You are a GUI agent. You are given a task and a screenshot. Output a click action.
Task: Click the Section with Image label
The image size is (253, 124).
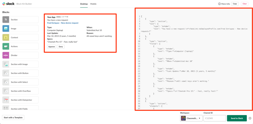click(x=19, y=64)
